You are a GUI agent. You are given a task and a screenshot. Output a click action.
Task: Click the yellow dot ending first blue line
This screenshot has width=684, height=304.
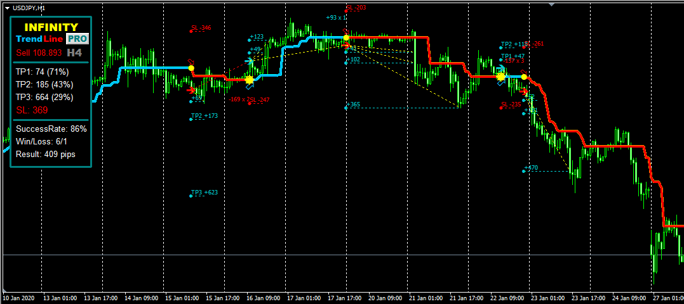pos(191,68)
